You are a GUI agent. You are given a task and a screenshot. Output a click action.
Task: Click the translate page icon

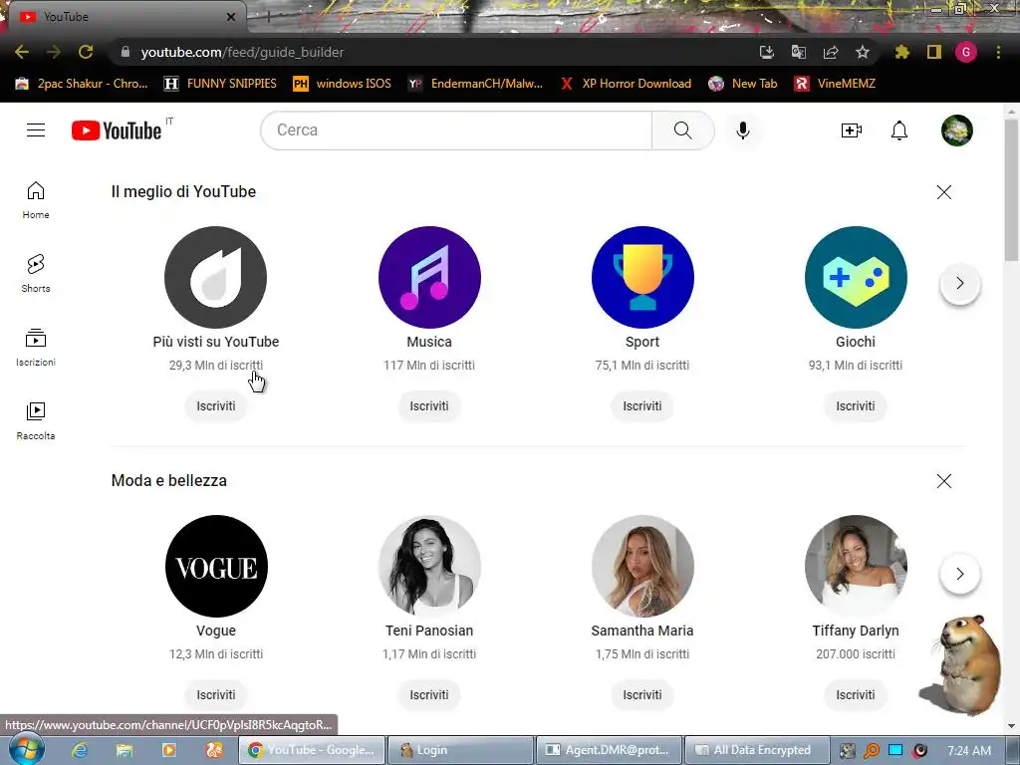[x=798, y=52]
